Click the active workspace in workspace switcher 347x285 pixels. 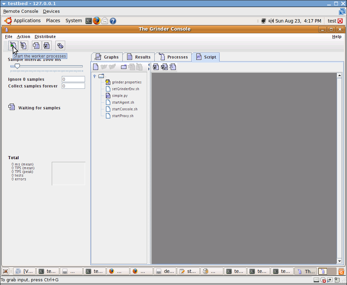pyautogui.click(x=323, y=271)
